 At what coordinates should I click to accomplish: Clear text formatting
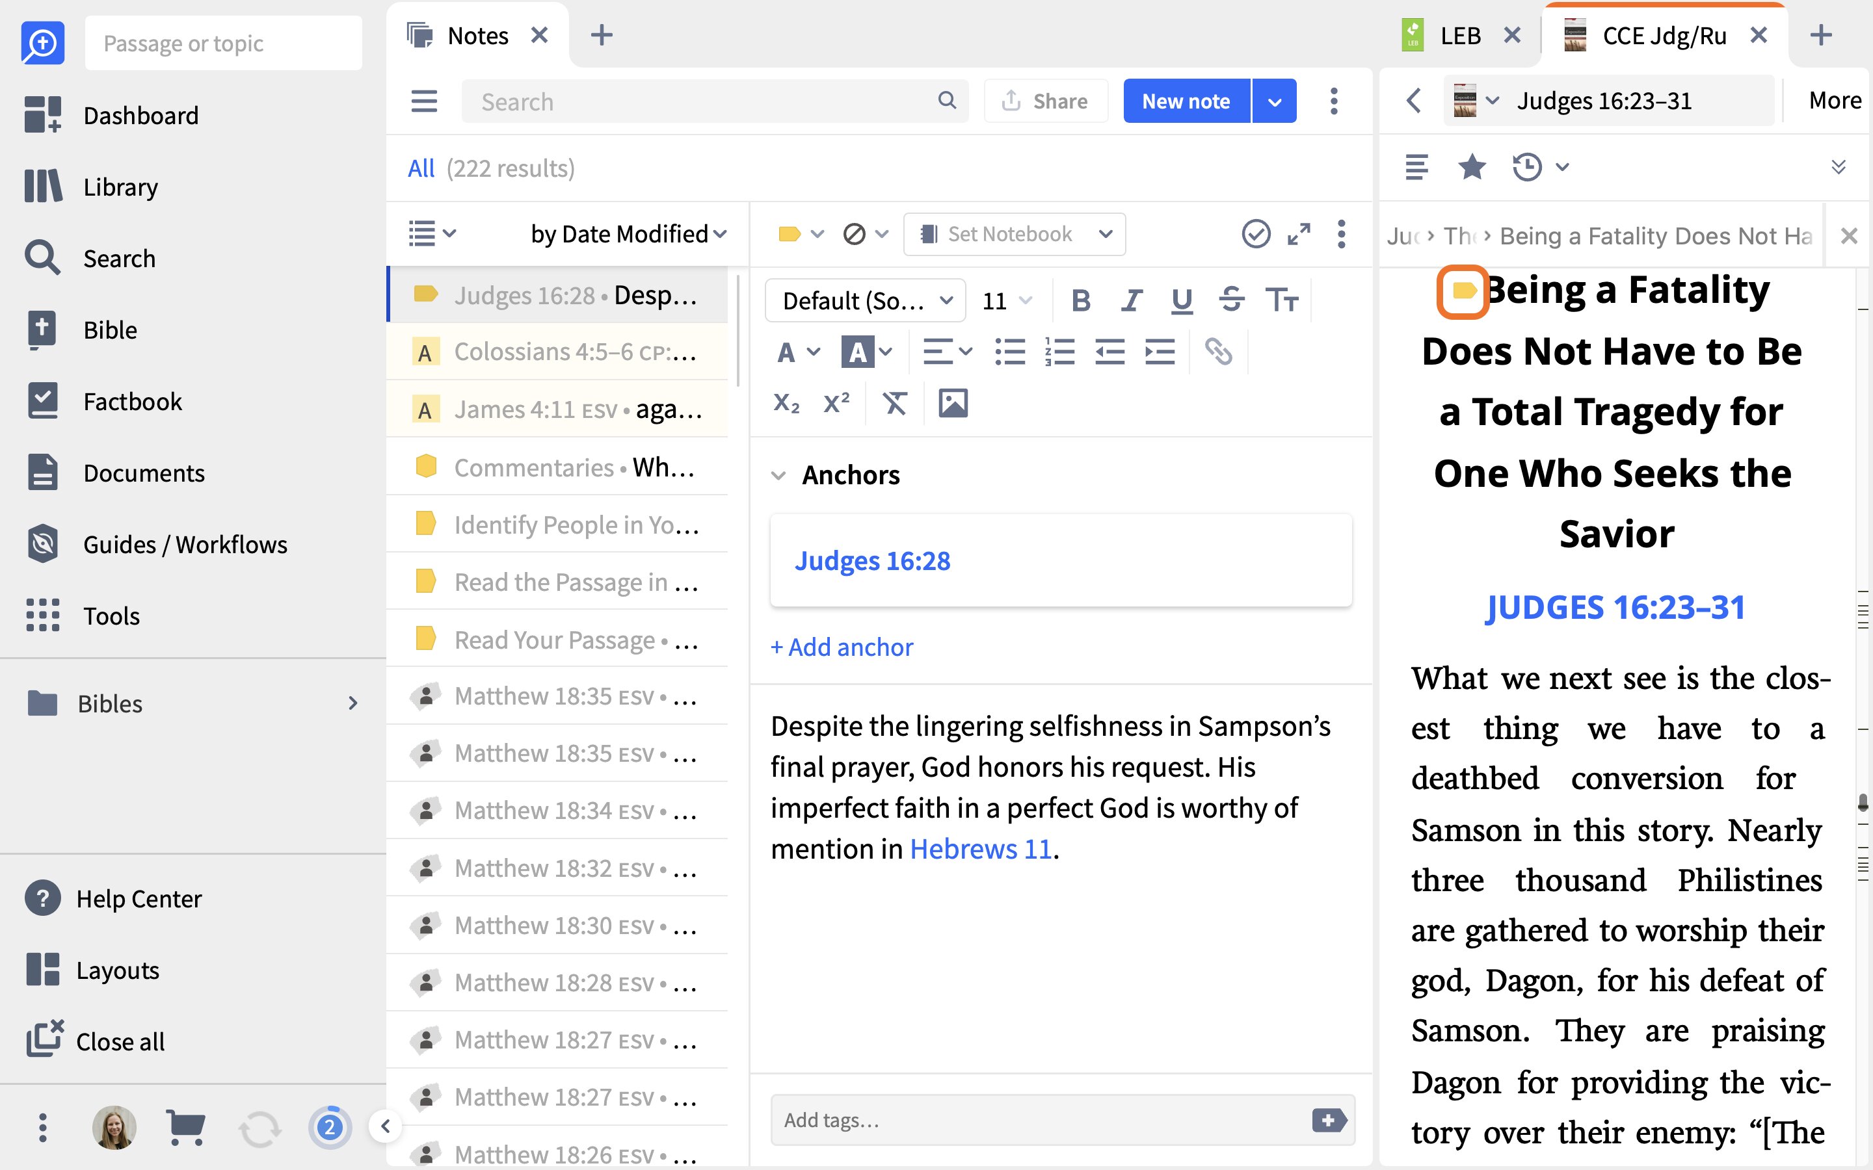(895, 403)
